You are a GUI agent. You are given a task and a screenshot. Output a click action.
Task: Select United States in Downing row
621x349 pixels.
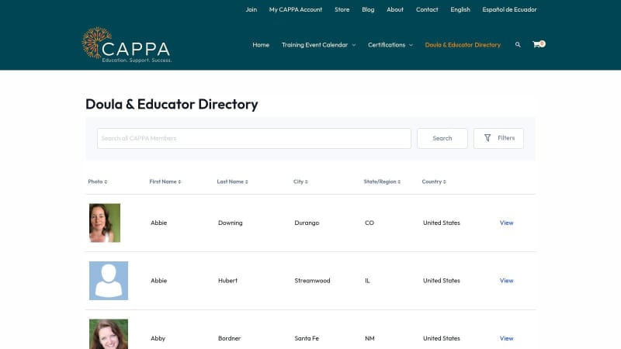pos(441,223)
